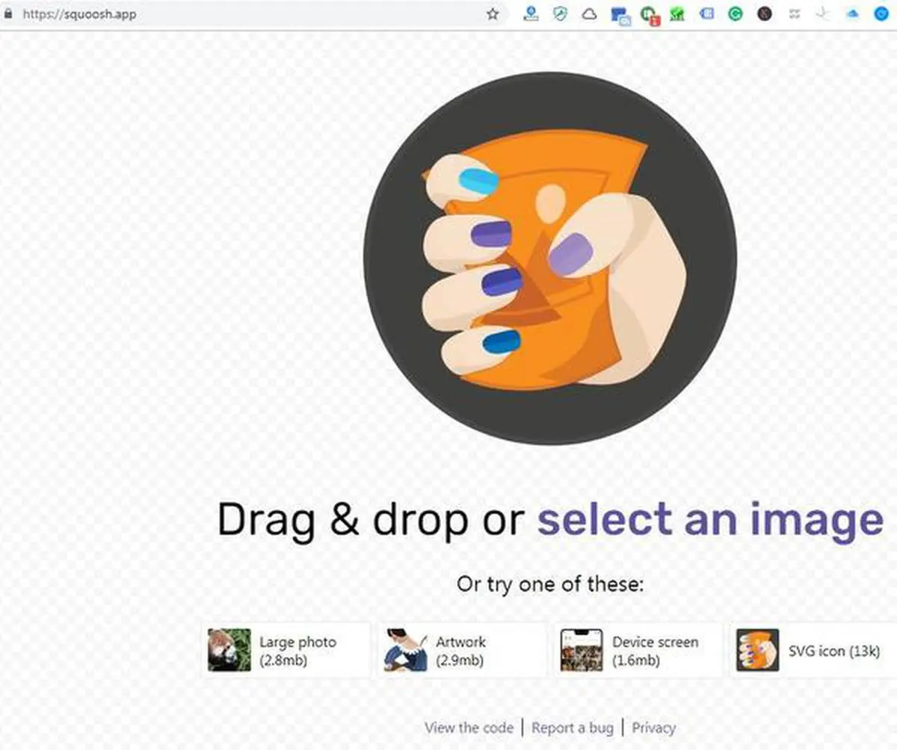Open the faint gray bird extension icon
The image size is (897, 750).
[823, 13]
